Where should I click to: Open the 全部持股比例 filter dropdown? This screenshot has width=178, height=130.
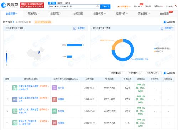pyautogui.click(x=153, y=73)
